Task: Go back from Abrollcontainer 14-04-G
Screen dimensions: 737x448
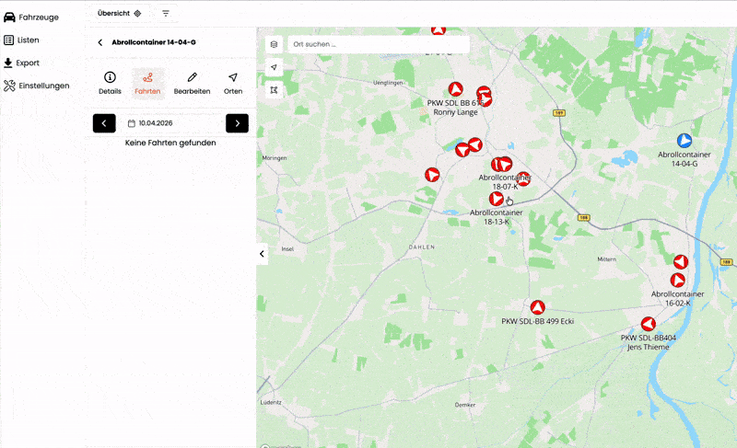Action: (100, 42)
